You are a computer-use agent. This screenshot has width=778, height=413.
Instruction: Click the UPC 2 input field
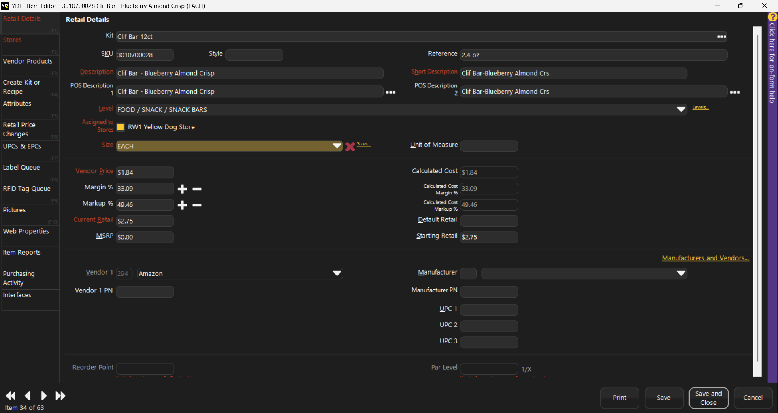[x=489, y=326]
